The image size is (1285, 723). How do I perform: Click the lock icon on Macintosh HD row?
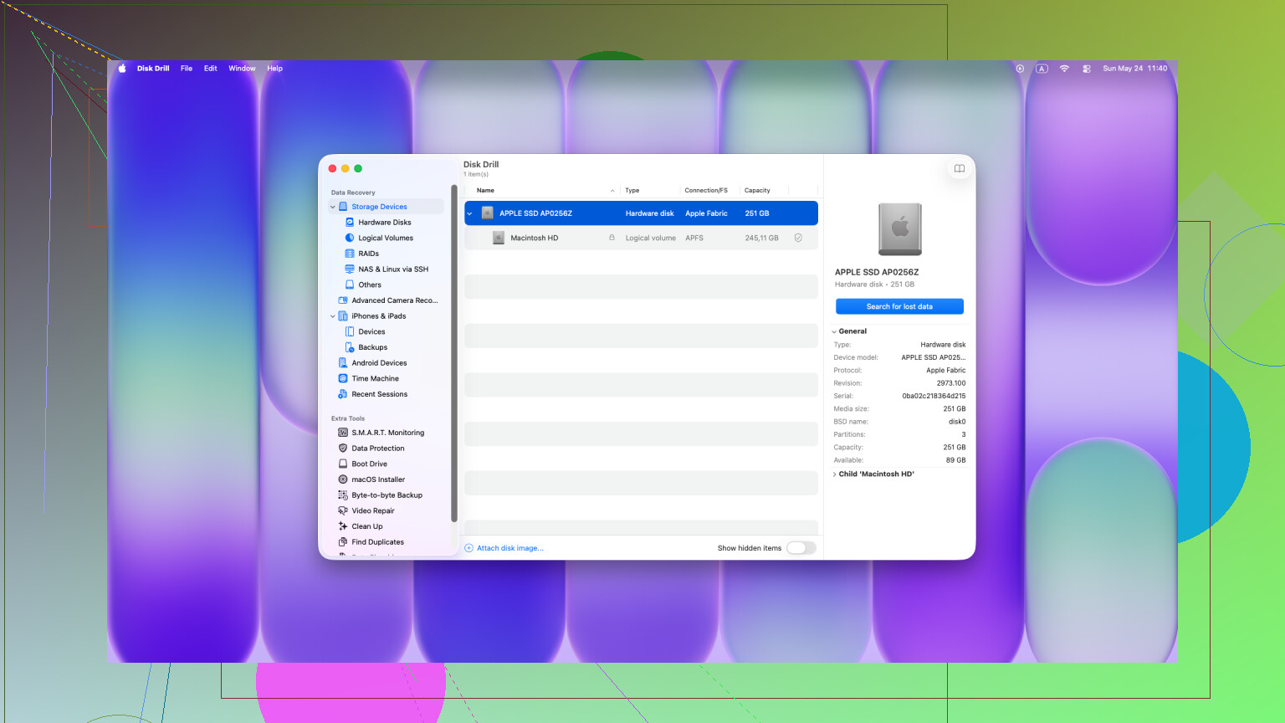[612, 238]
